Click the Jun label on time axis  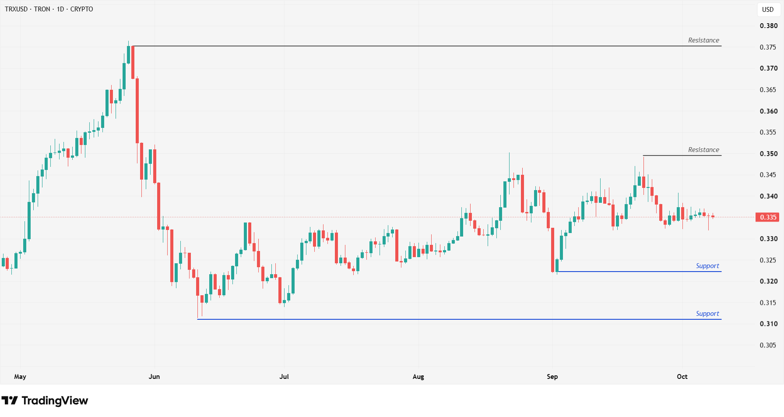click(x=154, y=376)
